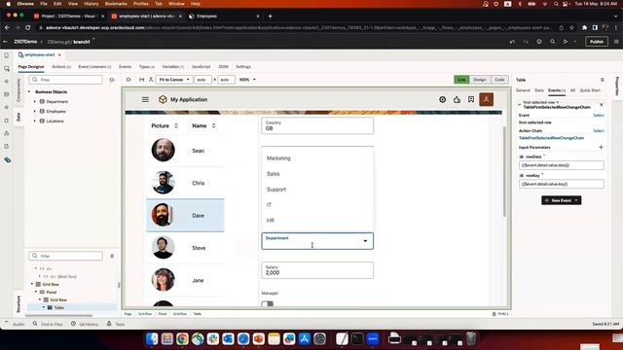
Task: Sort the Name column
Action: tap(214, 125)
